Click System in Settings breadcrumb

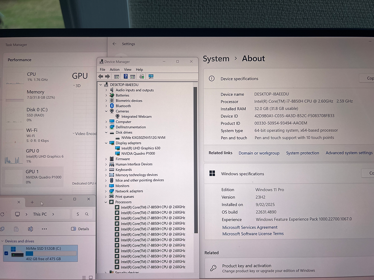[216, 59]
